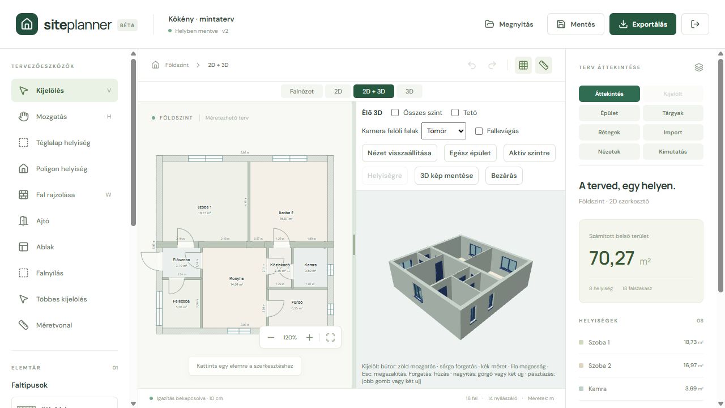725x408 pixels.
Task: Select Szoba 1 in the room list
Action: (x=641, y=342)
